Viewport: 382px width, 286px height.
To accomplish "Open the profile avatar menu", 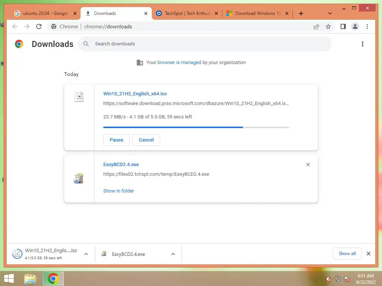I will (x=355, y=26).
